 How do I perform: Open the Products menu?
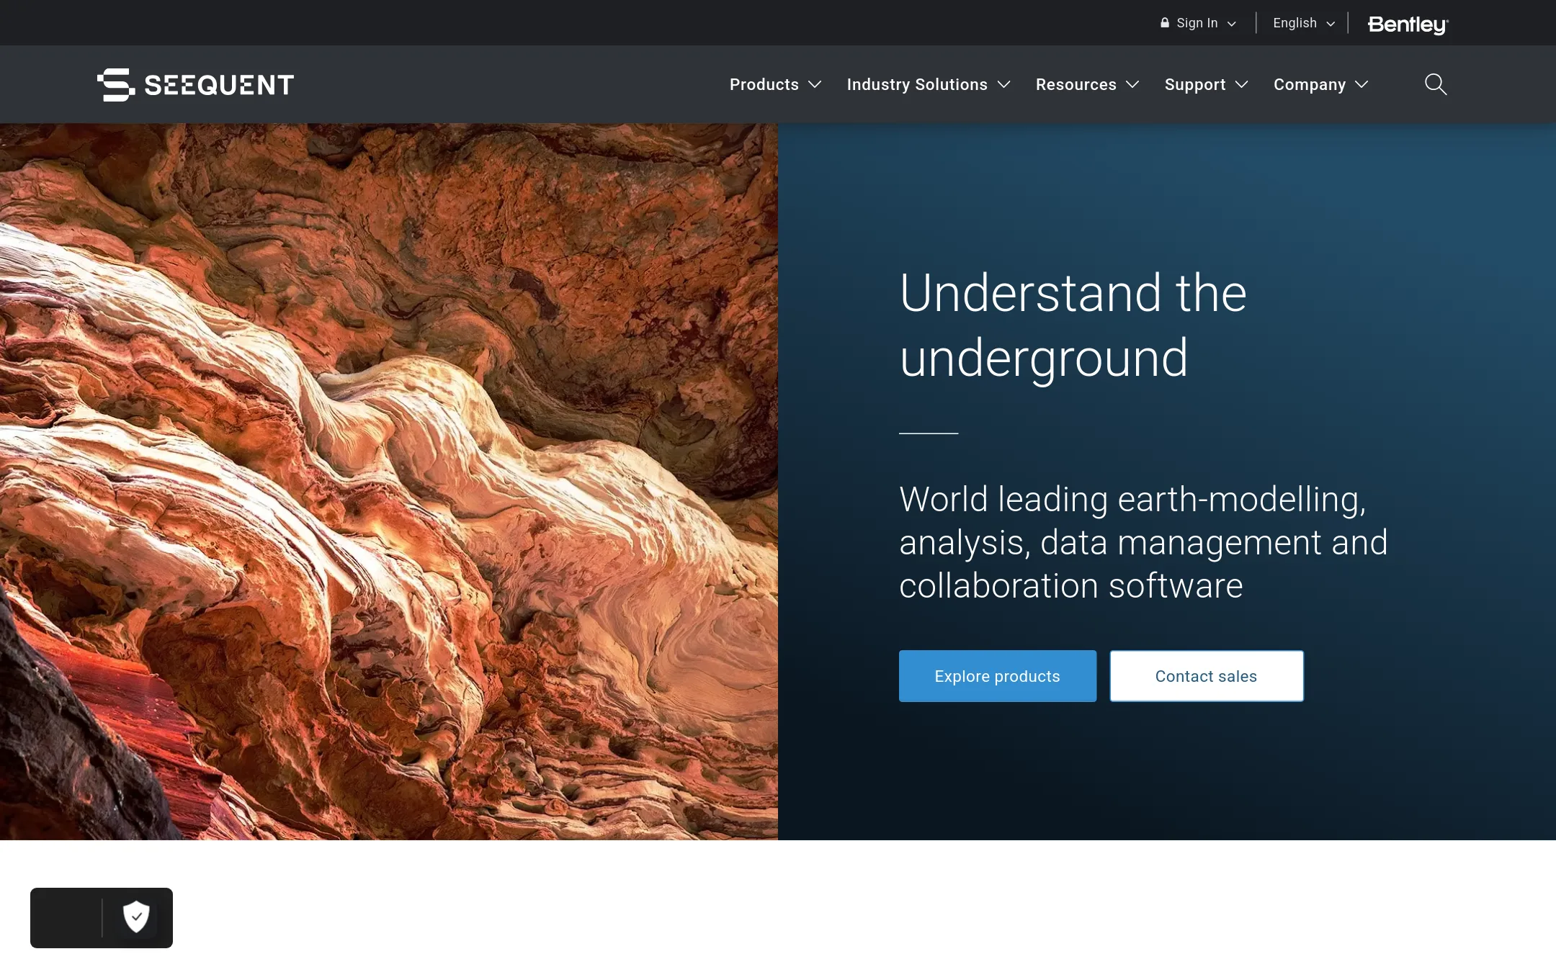pos(764,85)
